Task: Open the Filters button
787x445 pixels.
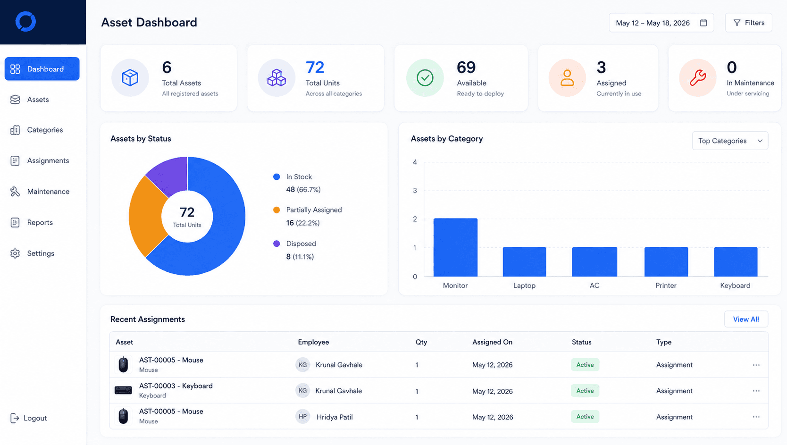Action: click(748, 23)
